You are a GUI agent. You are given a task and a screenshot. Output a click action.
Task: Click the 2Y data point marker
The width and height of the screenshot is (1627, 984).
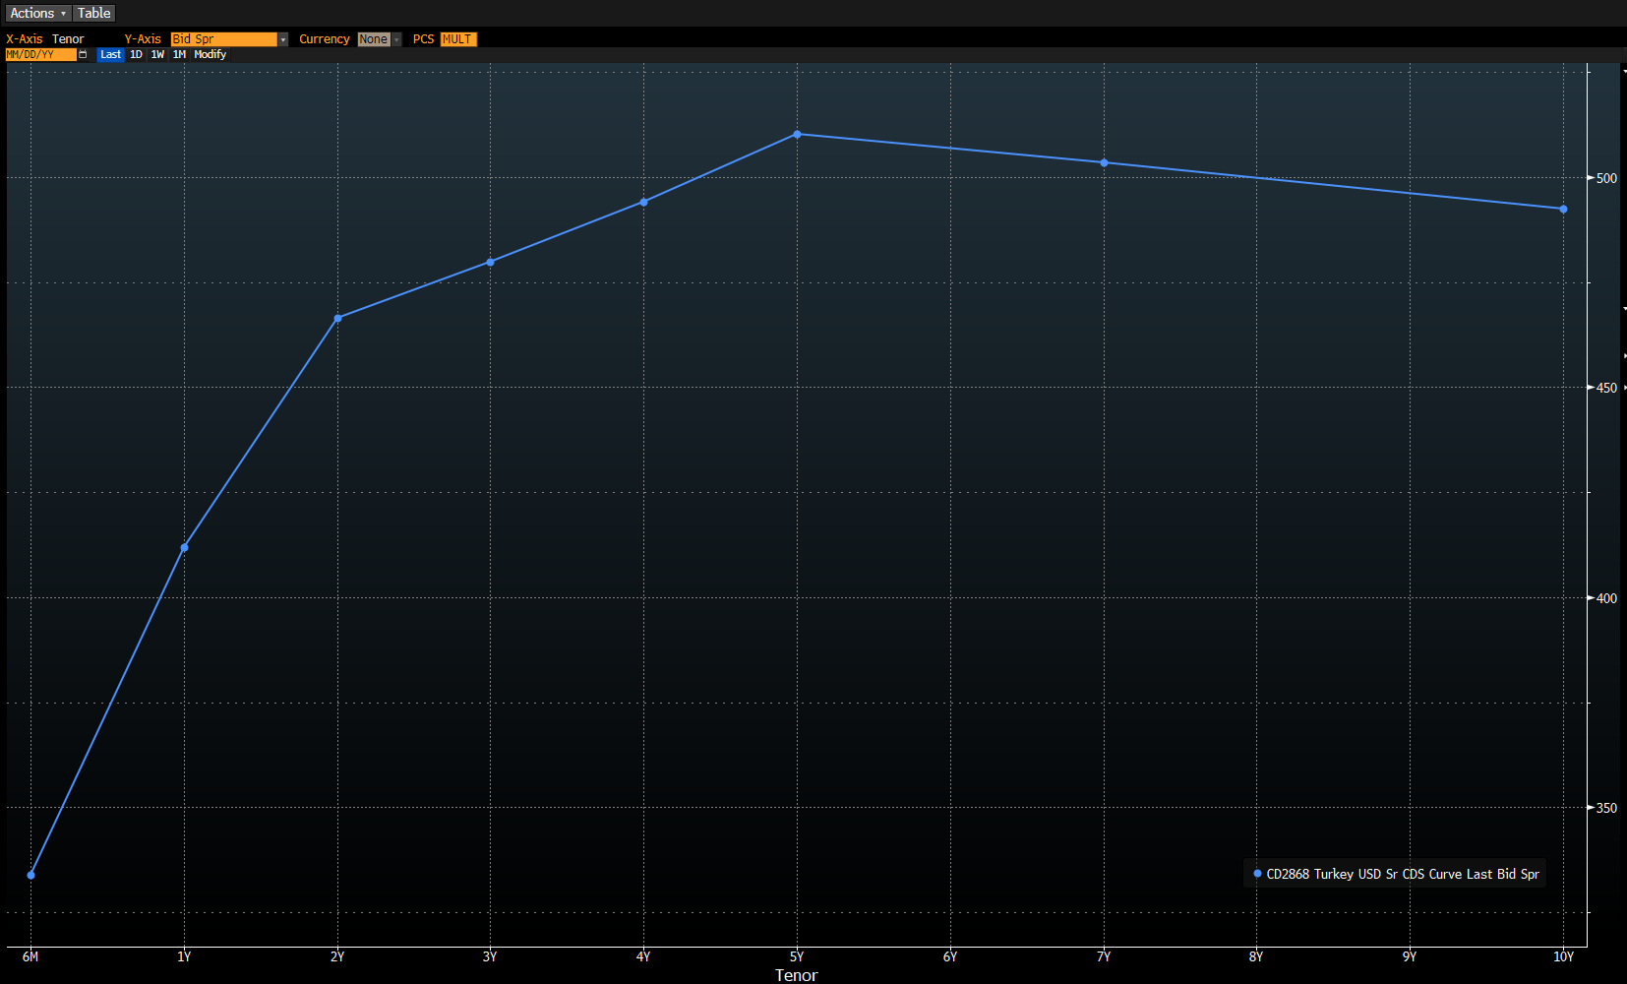click(x=337, y=318)
